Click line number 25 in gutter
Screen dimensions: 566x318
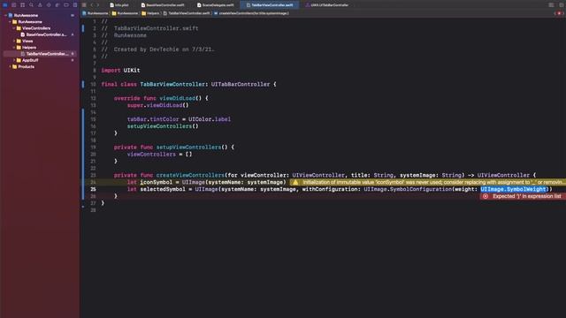[93, 189]
